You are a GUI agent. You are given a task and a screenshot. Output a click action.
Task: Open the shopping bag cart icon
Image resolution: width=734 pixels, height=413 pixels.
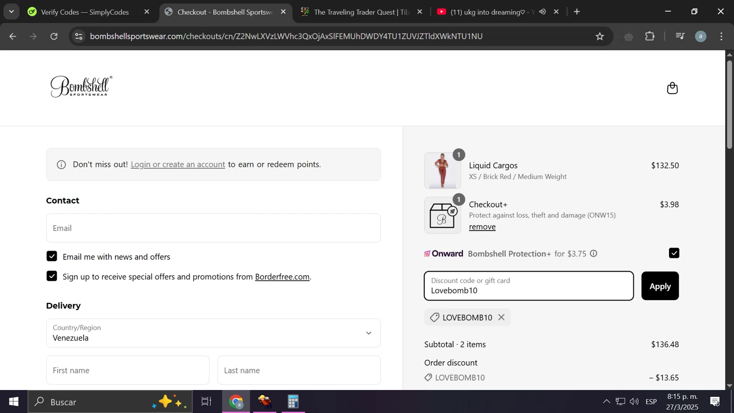pos(672,88)
